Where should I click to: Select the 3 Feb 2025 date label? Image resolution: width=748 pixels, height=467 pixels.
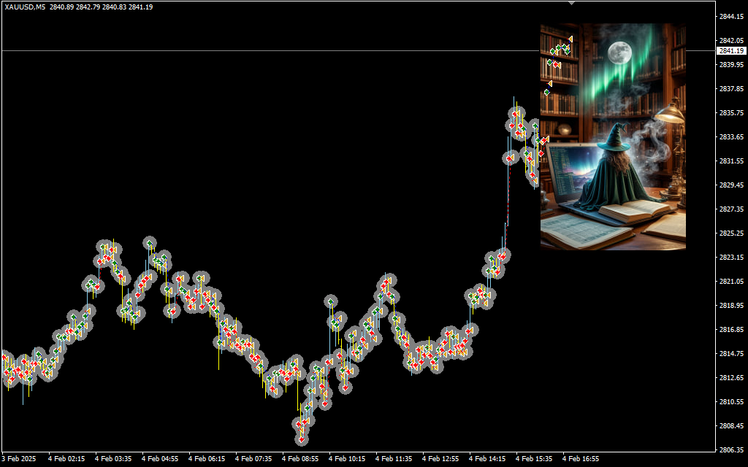pos(19,459)
